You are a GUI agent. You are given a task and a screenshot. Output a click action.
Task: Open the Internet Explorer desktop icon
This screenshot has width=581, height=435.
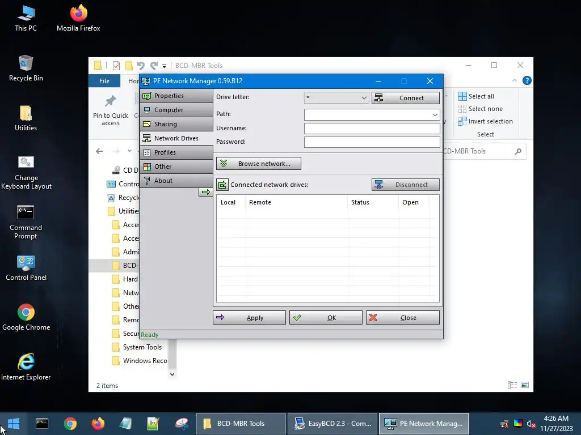tap(26, 367)
